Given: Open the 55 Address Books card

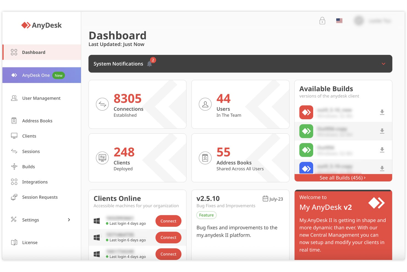Looking at the screenshot, I should pyautogui.click(x=240, y=158).
